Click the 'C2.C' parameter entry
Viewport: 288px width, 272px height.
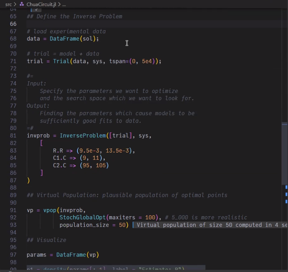[60, 165]
